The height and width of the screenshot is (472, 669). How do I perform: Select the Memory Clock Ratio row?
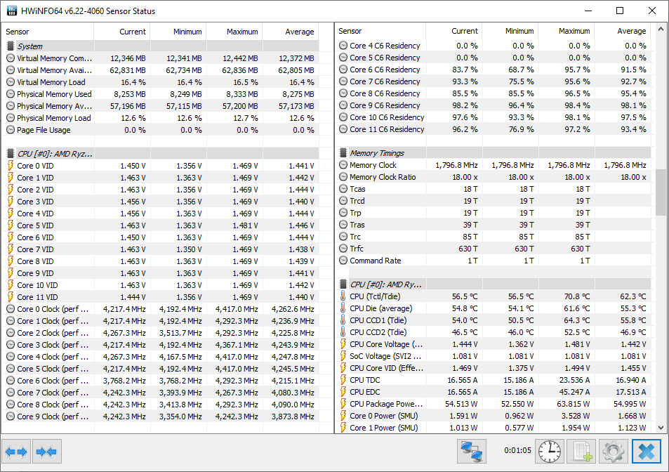[x=494, y=177]
